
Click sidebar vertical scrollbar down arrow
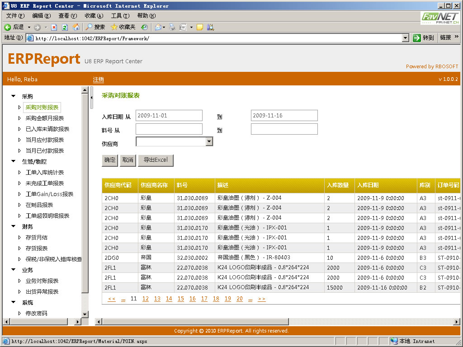[x=85, y=314]
